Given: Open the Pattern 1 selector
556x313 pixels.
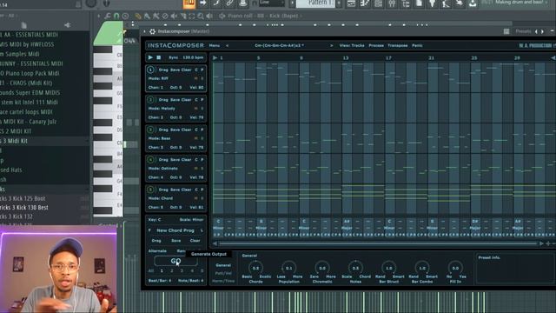Looking at the screenshot, I should coord(315,3).
